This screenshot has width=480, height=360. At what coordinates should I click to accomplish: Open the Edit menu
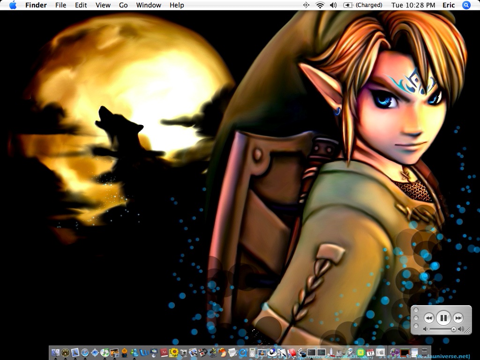[x=81, y=5]
